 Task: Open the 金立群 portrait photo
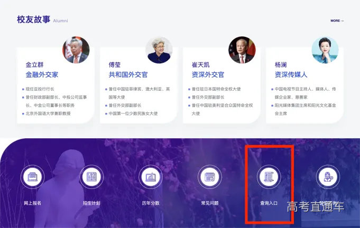76,50
